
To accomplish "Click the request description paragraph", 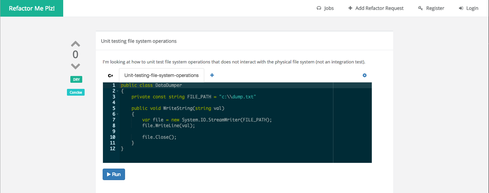I will pos(234,62).
